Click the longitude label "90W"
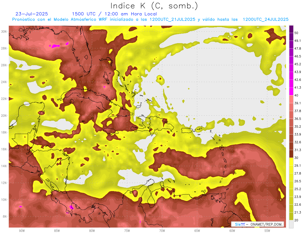This screenshot has height=234, width=303. click(x=22, y=231)
